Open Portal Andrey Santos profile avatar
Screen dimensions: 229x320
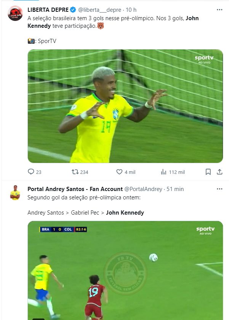coord(15,193)
